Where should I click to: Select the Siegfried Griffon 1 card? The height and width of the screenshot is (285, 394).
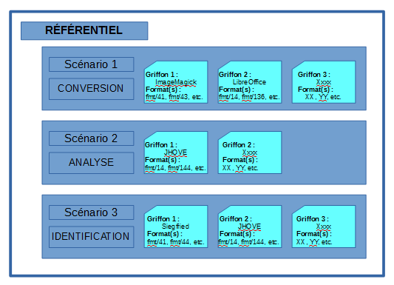click(176, 227)
